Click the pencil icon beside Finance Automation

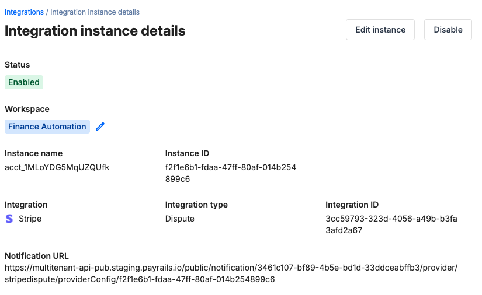pyautogui.click(x=100, y=127)
